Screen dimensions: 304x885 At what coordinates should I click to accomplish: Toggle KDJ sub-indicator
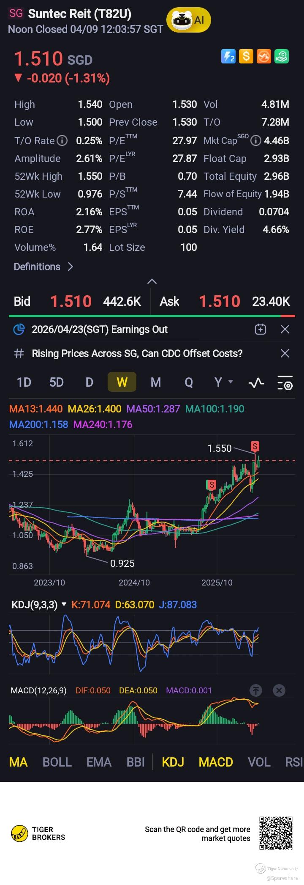[x=173, y=762]
